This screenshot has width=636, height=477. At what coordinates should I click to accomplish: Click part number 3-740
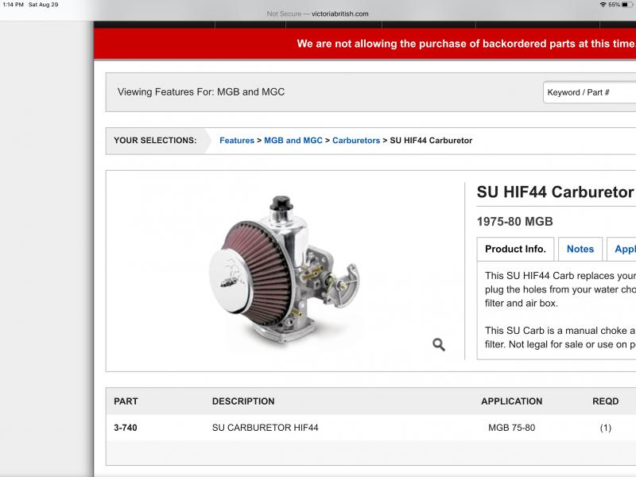[126, 428]
